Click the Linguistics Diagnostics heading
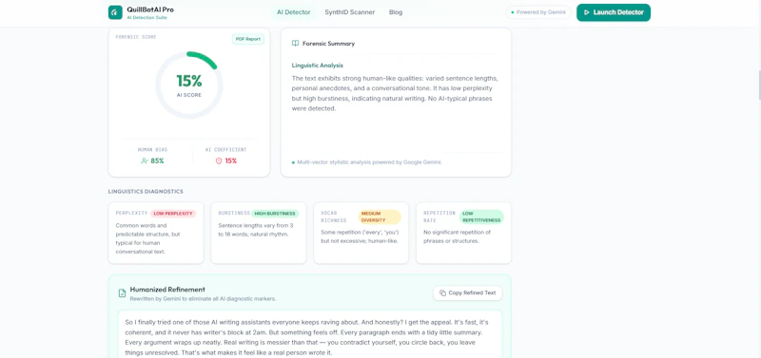 click(x=146, y=192)
